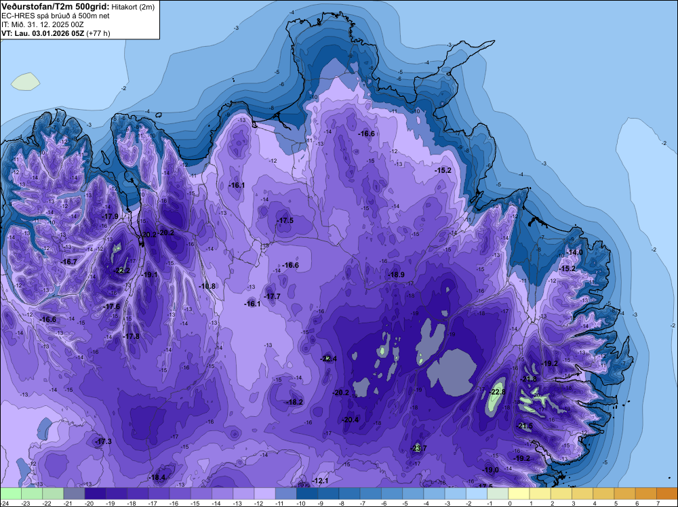Select the -18.4 temperature label
Viewport: 678px width, 507px height.
tap(157, 478)
